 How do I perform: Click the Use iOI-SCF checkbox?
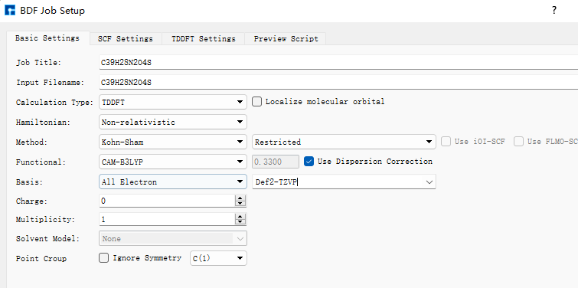(x=446, y=142)
